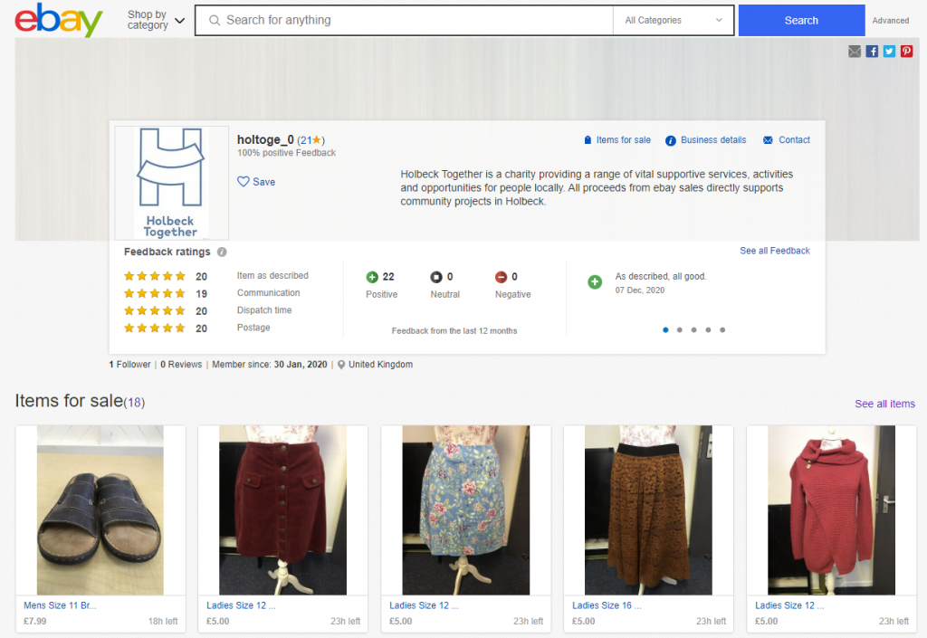Open Advanced search link
Viewport: 927px width, 638px height.
pos(891,21)
